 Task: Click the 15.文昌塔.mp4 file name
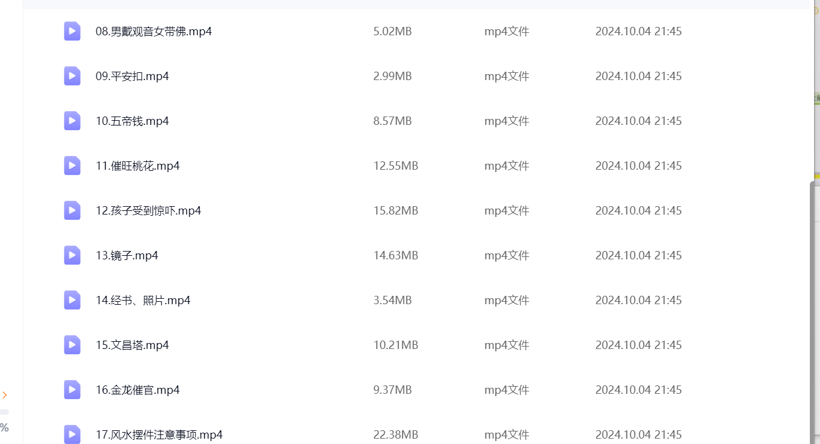(132, 345)
